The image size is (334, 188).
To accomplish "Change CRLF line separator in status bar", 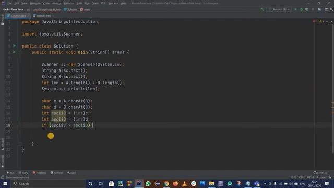I will [x=302, y=178].
